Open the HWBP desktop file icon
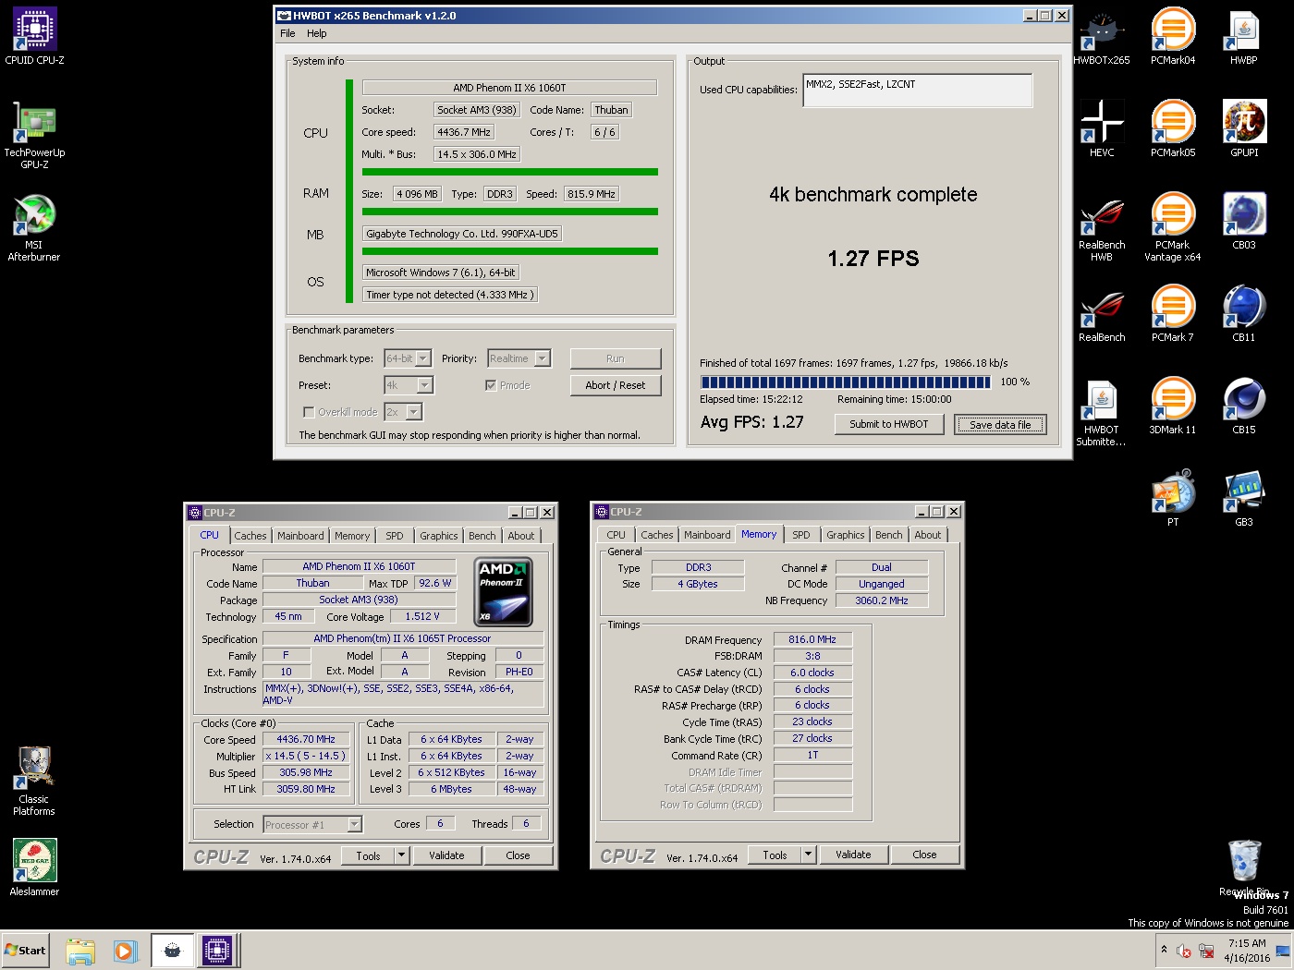The image size is (1294, 970). (1244, 36)
